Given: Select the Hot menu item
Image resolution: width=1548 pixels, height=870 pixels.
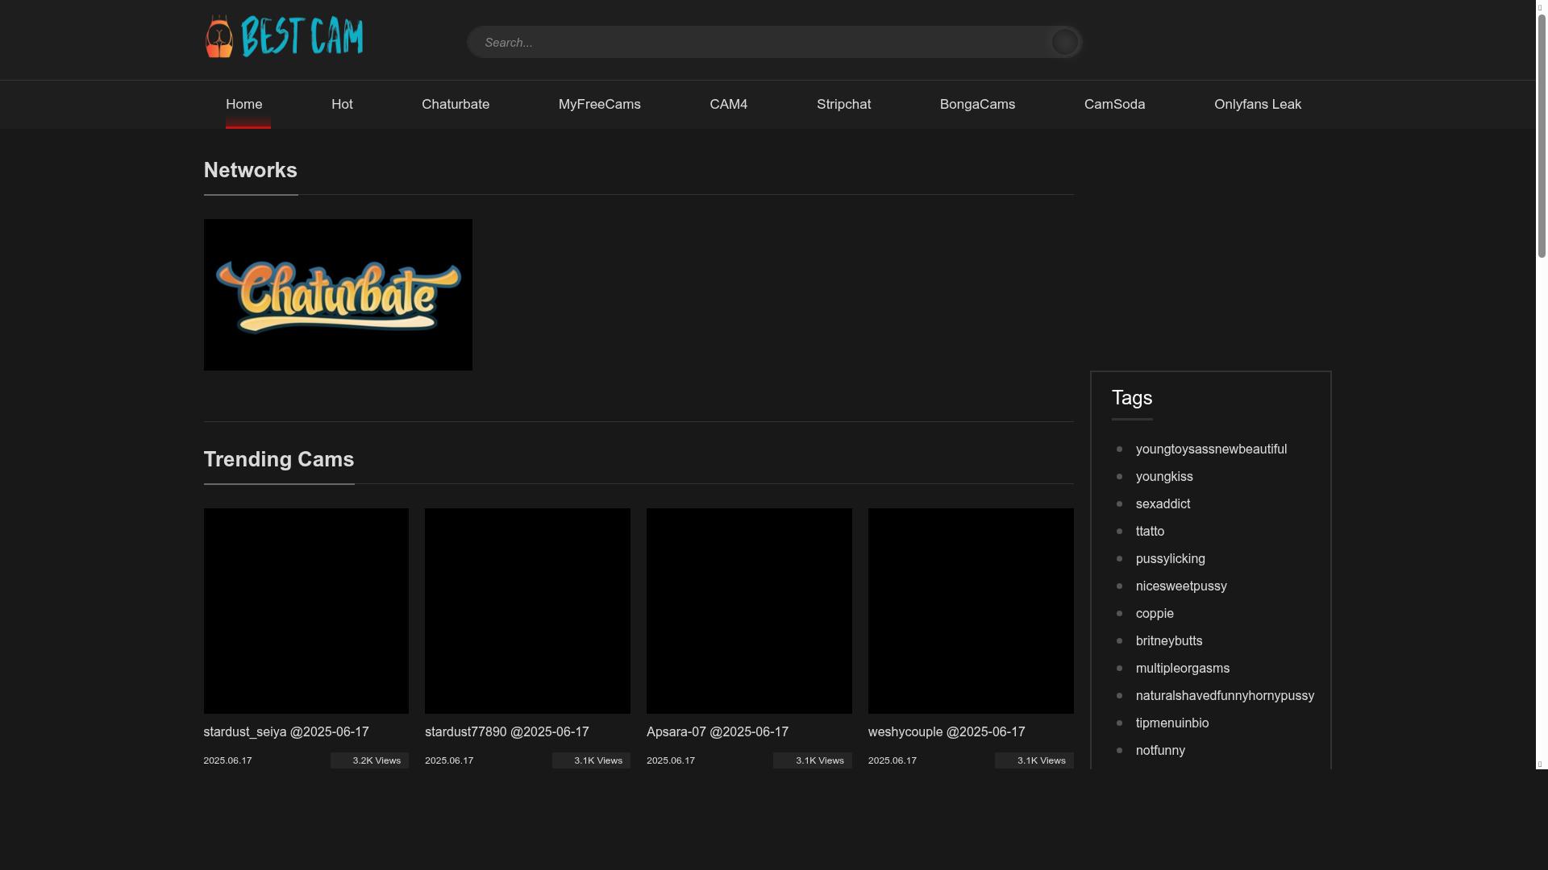Looking at the screenshot, I should coord(342,104).
